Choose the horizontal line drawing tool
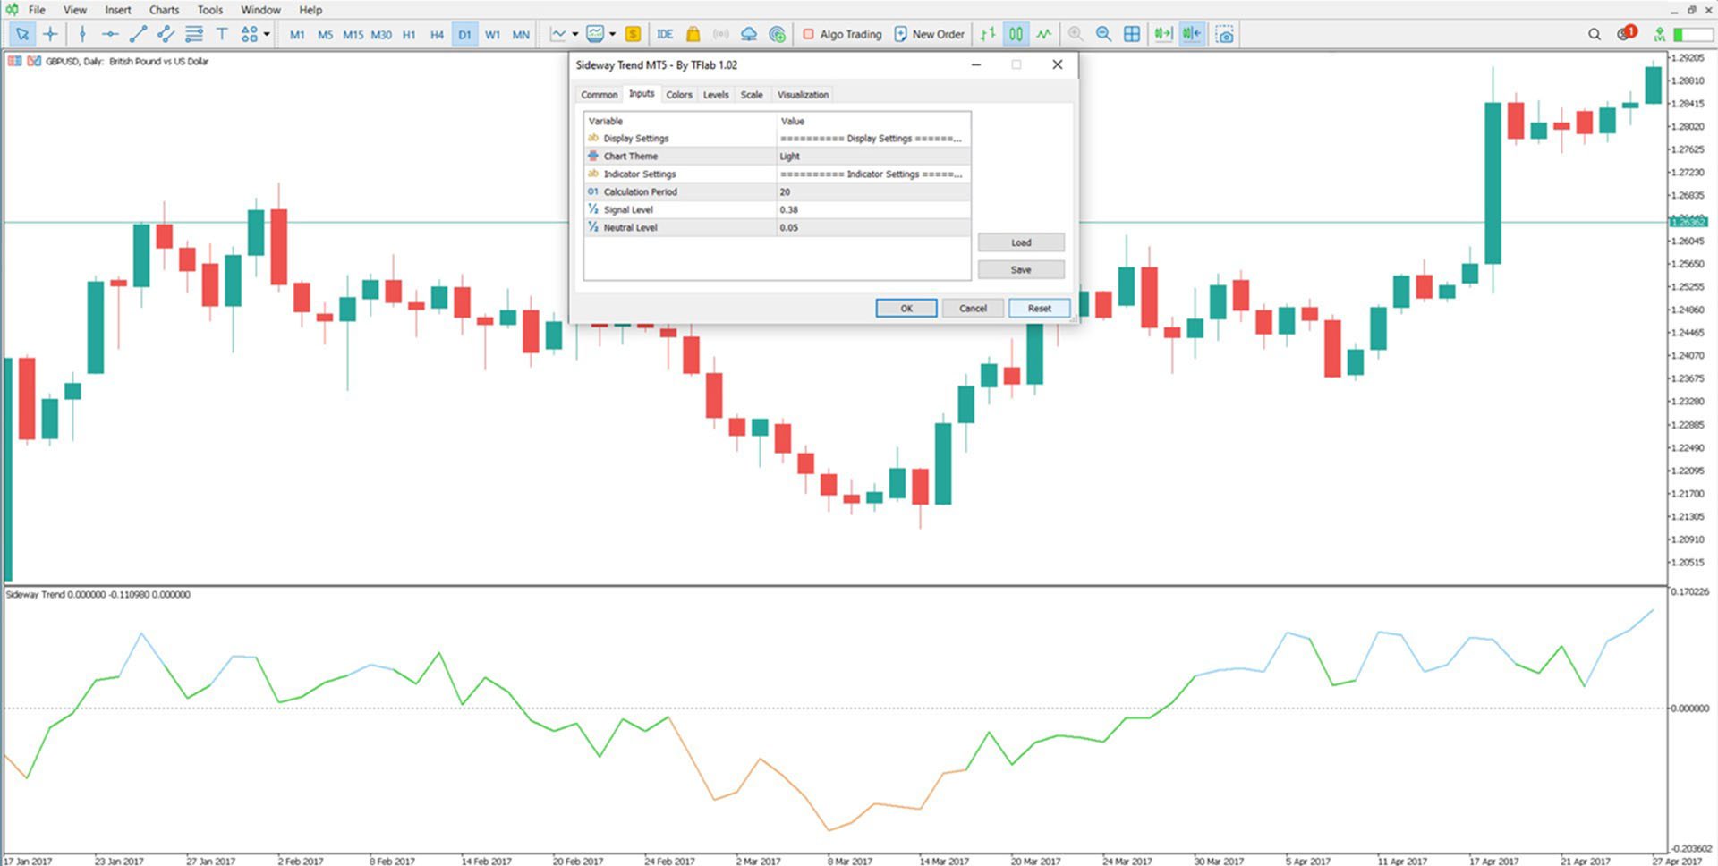The width and height of the screenshot is (1718, 866). [110, 34]
